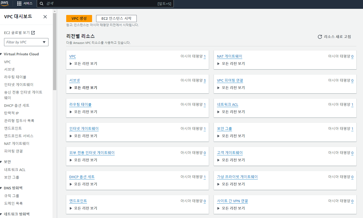Expand 모든 리전 보기 in 라우팅 테이블 card
The width and height of the screenshot is (363, 218).
tap(83, 112)
